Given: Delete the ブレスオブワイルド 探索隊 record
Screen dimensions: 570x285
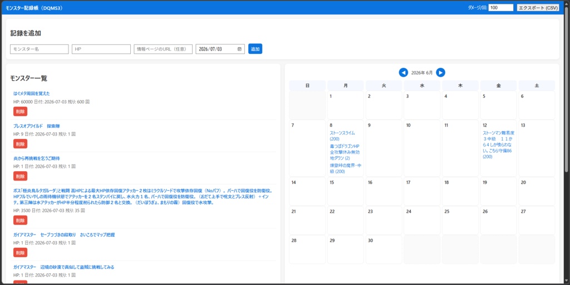Looking at the screenshot, I should (x=21, y=143).
